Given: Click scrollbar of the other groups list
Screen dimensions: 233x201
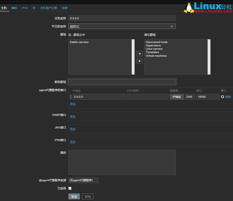Looking at the screenshot, I should click(209, 57).
